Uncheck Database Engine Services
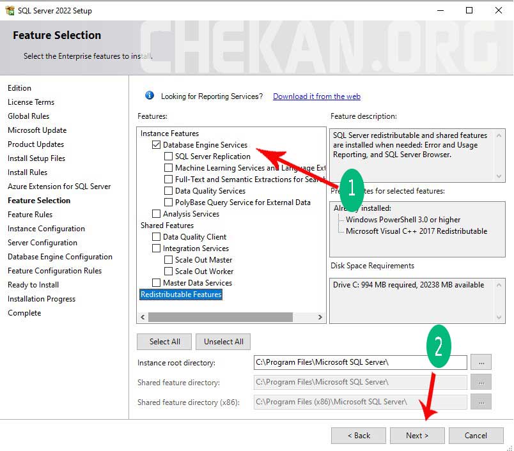Screen dimensions: 514x451 click(157, 144)
